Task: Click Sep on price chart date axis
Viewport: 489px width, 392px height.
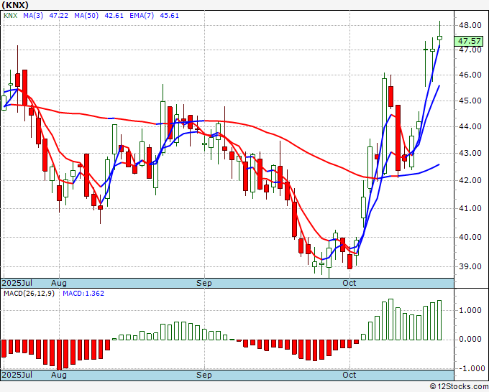Action: point(204,283)
